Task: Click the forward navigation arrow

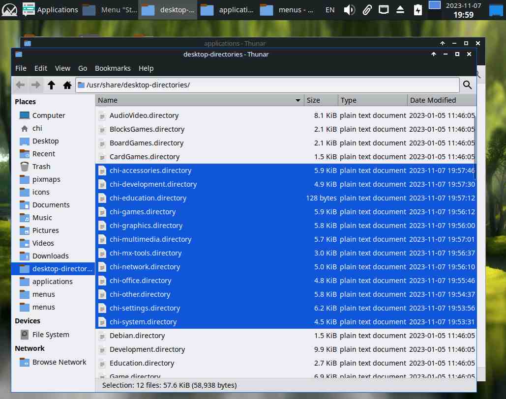Action: (35, 85)
